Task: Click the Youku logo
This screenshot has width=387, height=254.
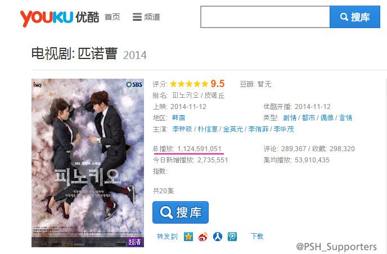Action: click(60, 18)
